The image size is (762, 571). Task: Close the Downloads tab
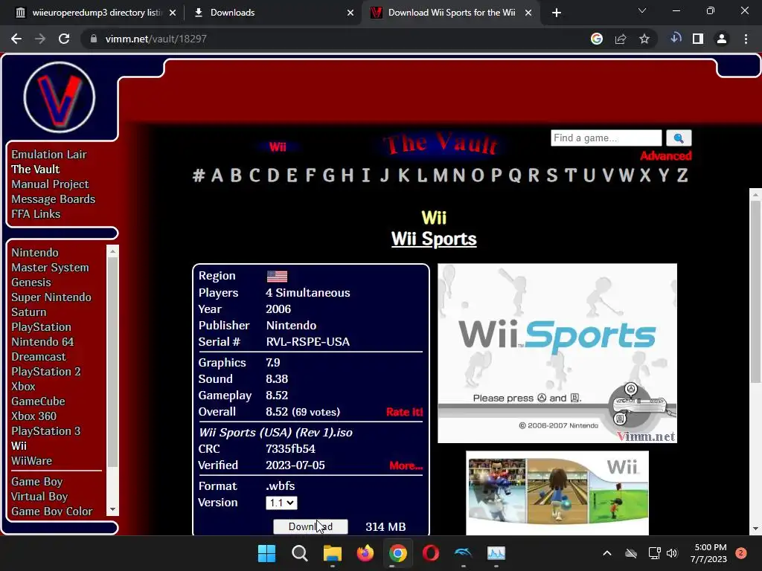pos(350,13)
